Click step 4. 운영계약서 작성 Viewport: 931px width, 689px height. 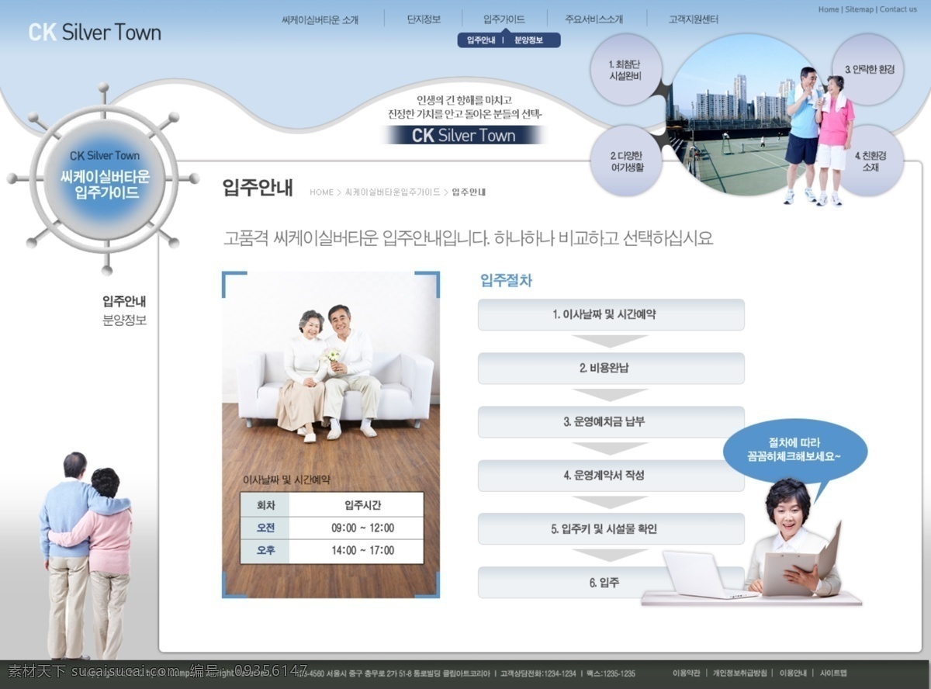[611, 475]
